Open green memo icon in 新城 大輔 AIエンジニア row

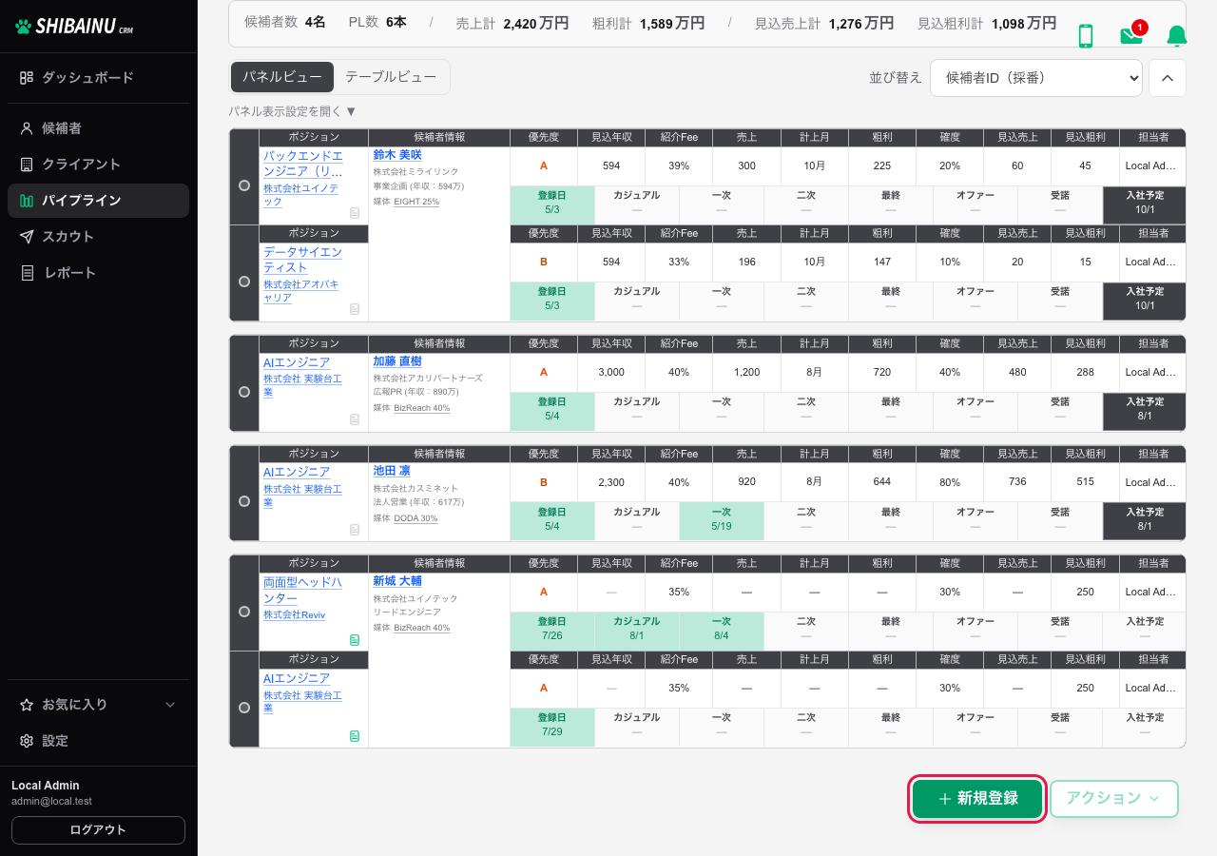click(355, 736)
